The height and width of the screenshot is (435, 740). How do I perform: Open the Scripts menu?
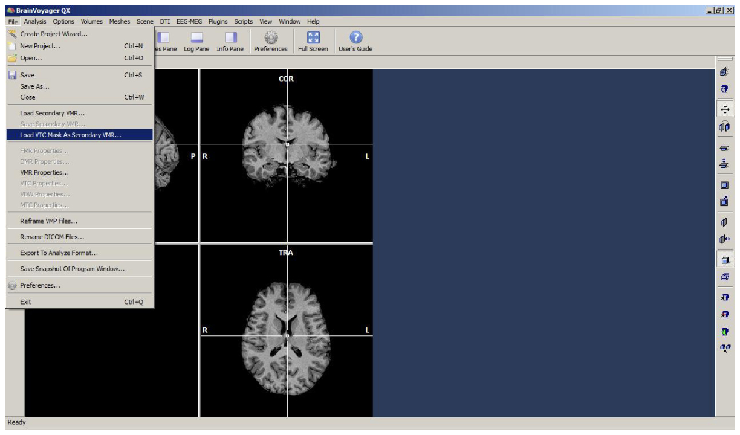(x=244, y=22)
